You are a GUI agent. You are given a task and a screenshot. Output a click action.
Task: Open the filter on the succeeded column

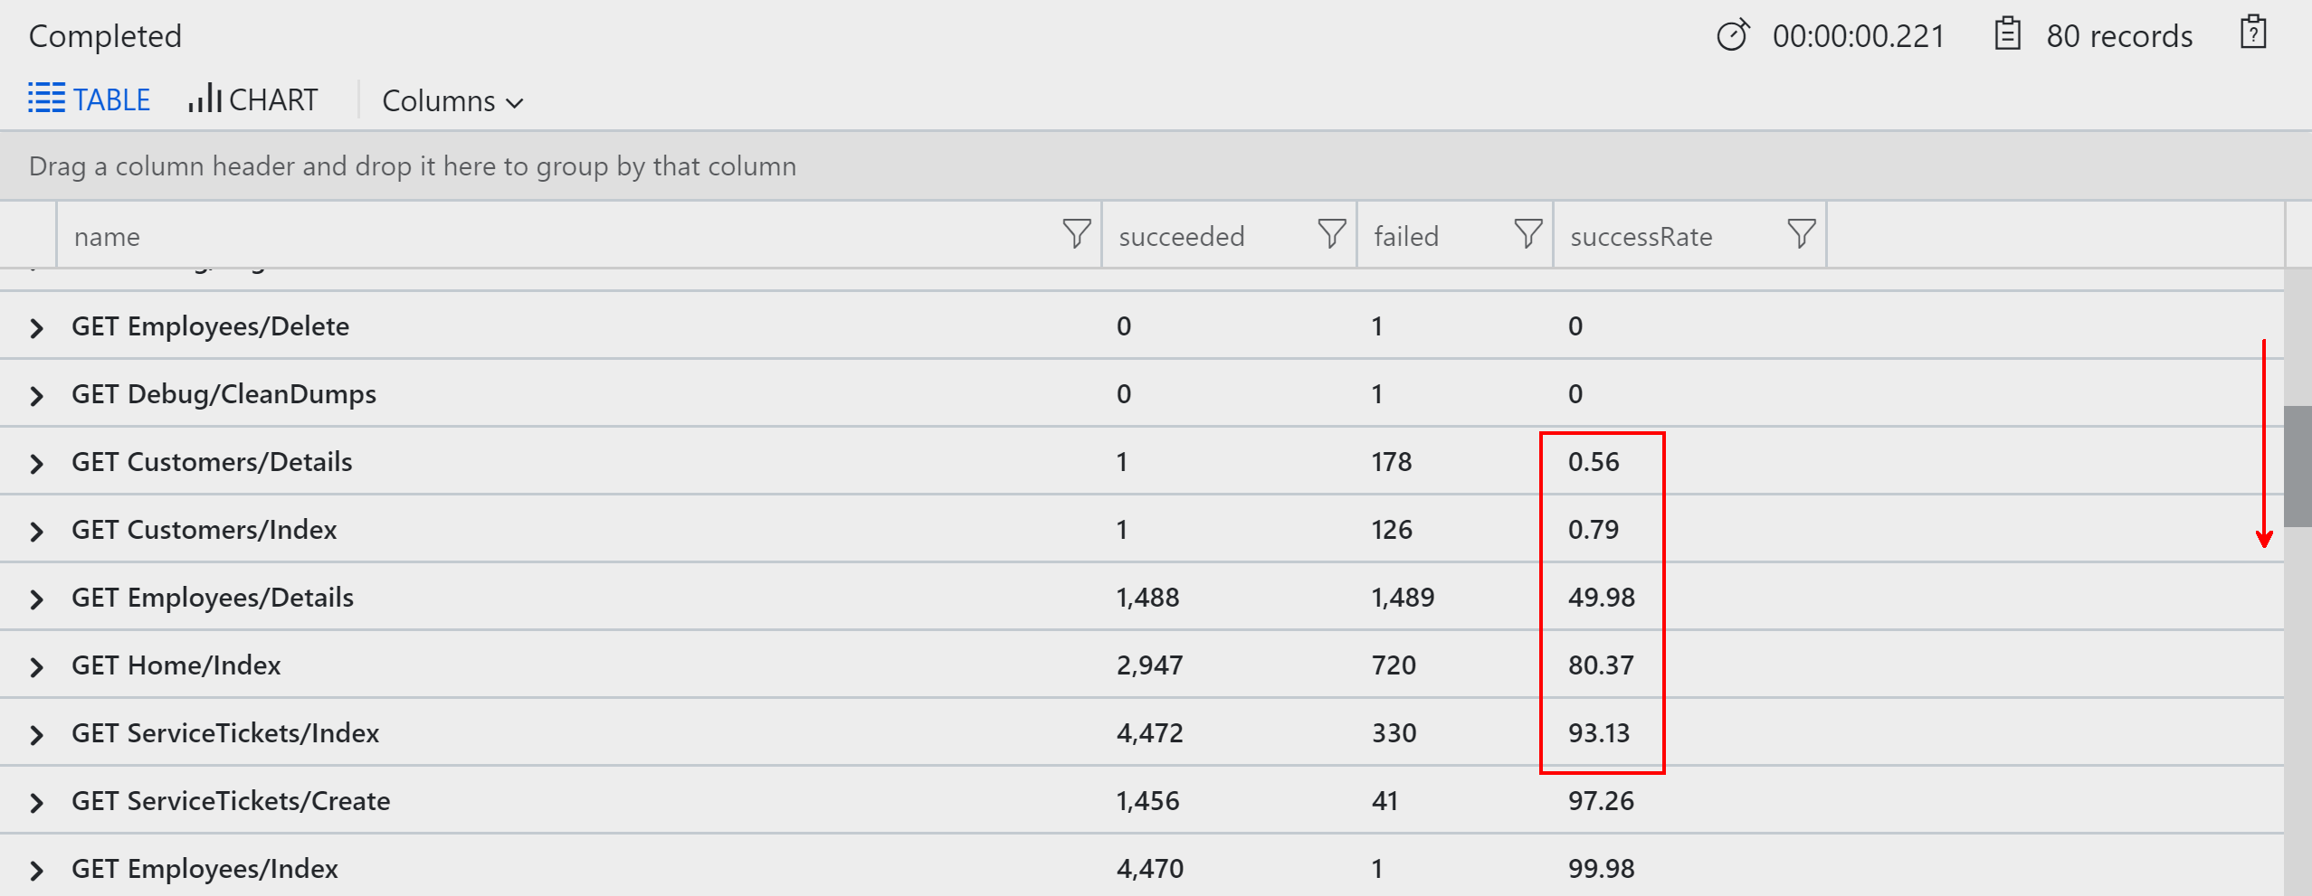pyautogui.click(x=1330, y=234)
